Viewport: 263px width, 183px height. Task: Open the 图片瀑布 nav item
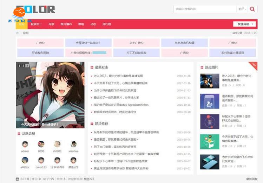click(66, 24)
